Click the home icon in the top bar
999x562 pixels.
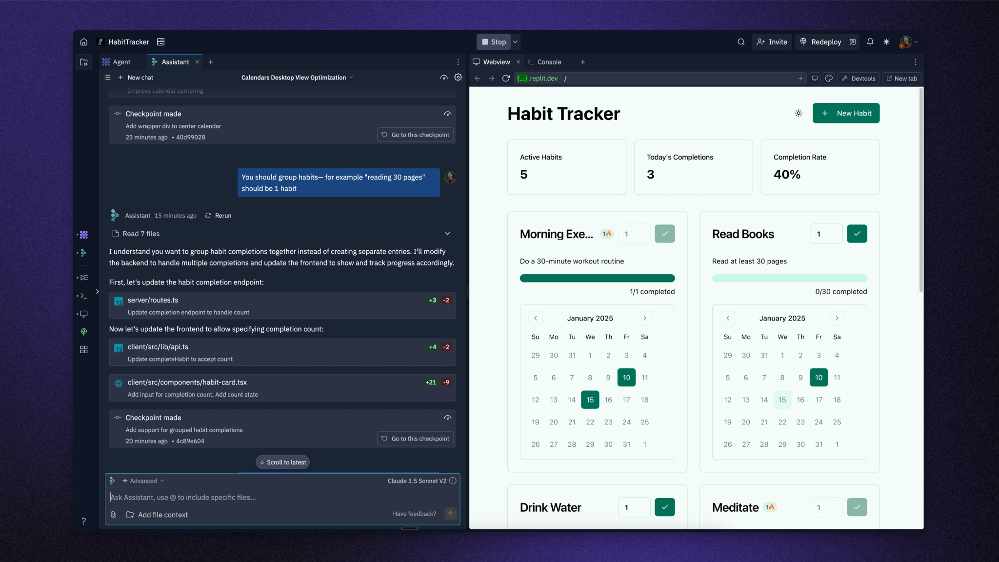click(x=83, y=42)
